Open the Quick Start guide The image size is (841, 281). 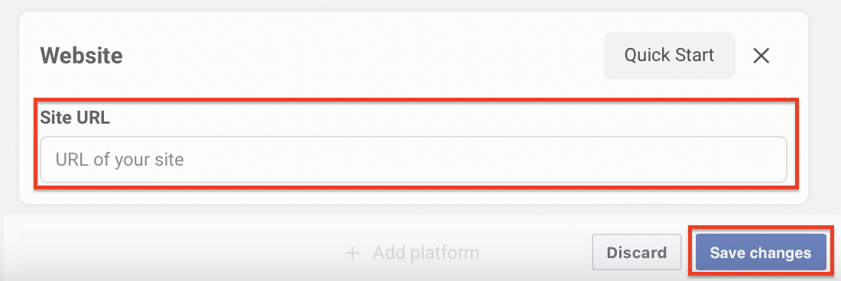[x=670, y=55]
